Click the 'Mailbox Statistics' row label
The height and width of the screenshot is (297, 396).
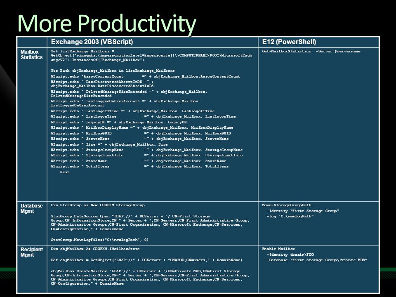click(x=32, y=54)
